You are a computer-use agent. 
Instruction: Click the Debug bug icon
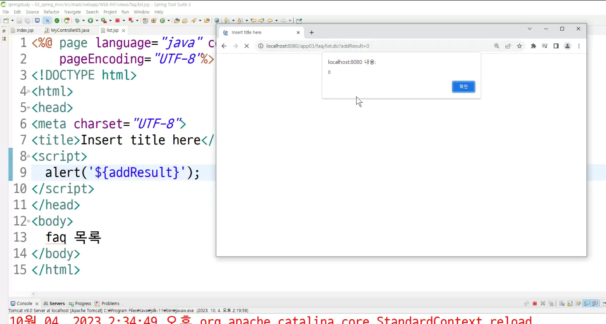click(x=77, y=20)
